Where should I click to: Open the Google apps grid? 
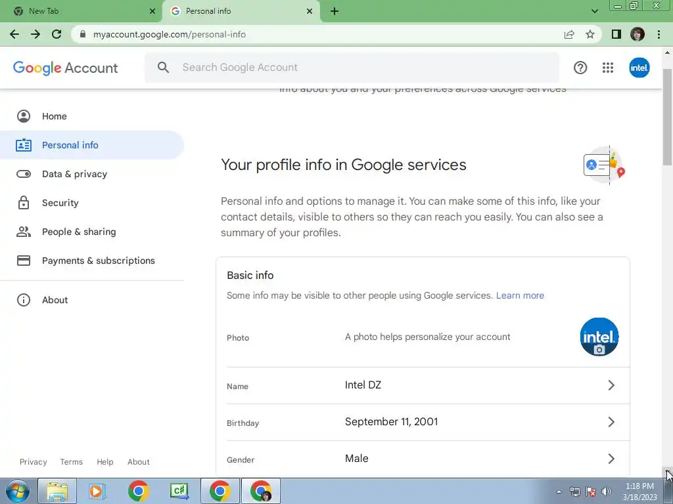(x=608, y=68)
